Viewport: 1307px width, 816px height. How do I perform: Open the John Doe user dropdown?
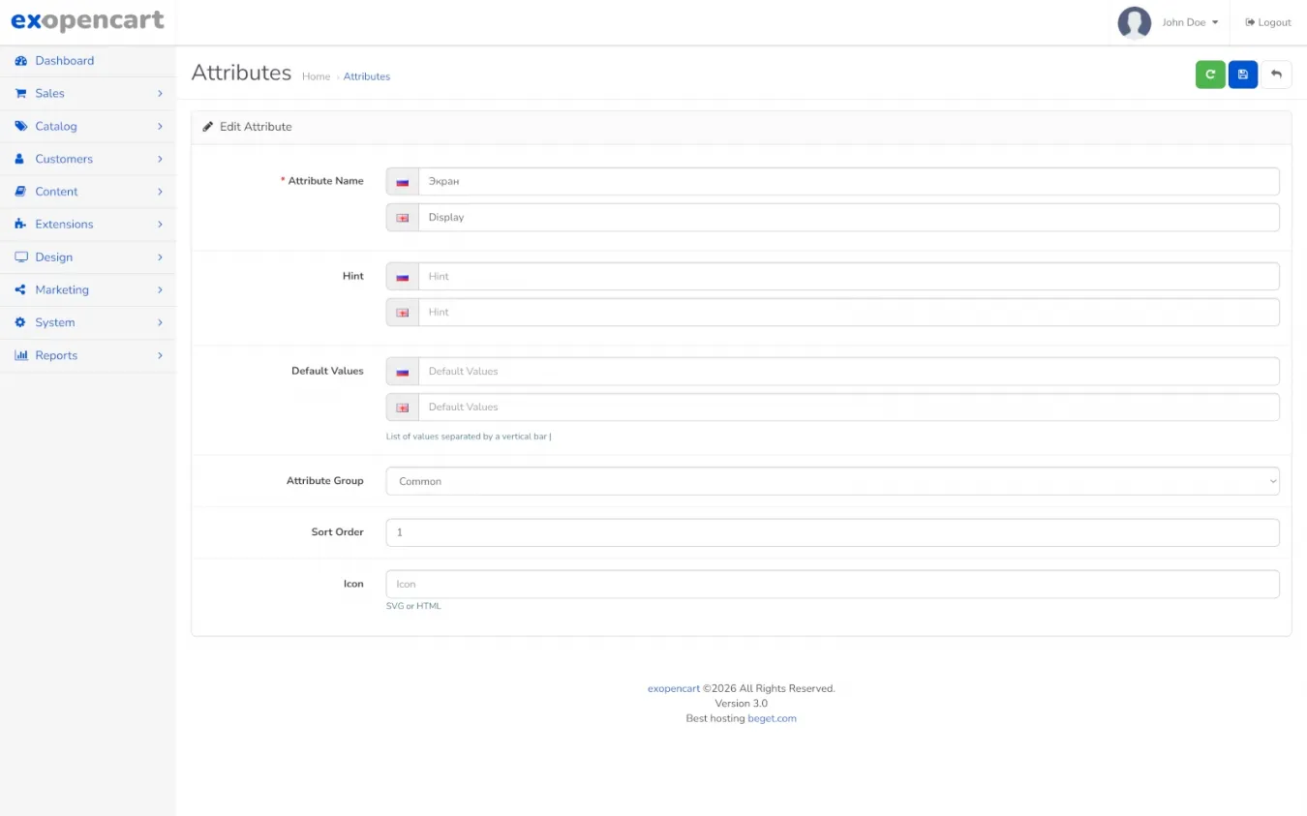1190,22
